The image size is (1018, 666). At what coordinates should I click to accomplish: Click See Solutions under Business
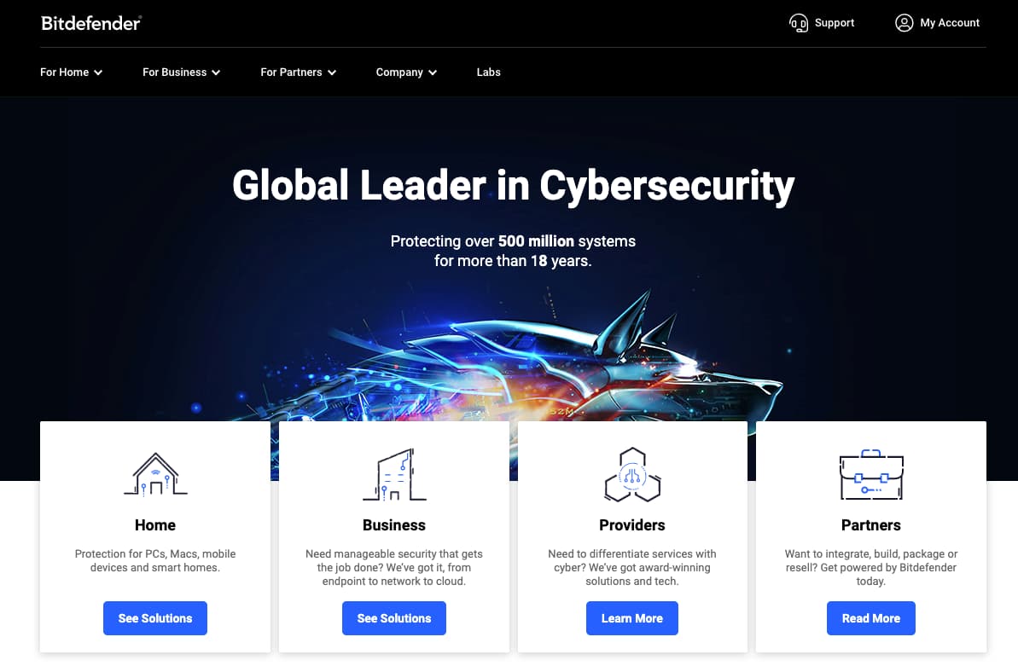pyautogui.click(x=394, y=618)
